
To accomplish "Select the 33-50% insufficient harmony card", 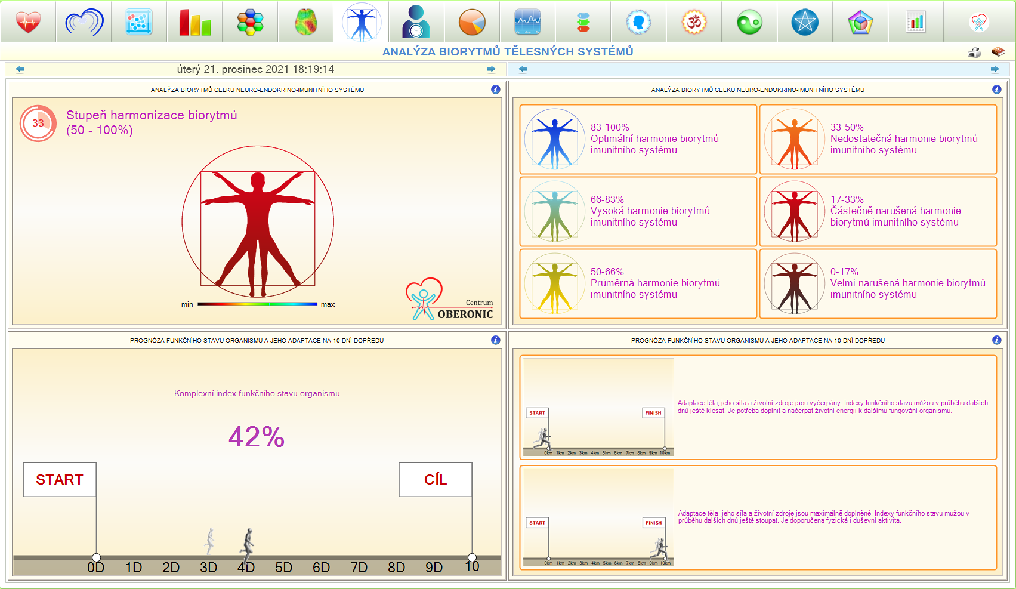I will tap(878, 139).
